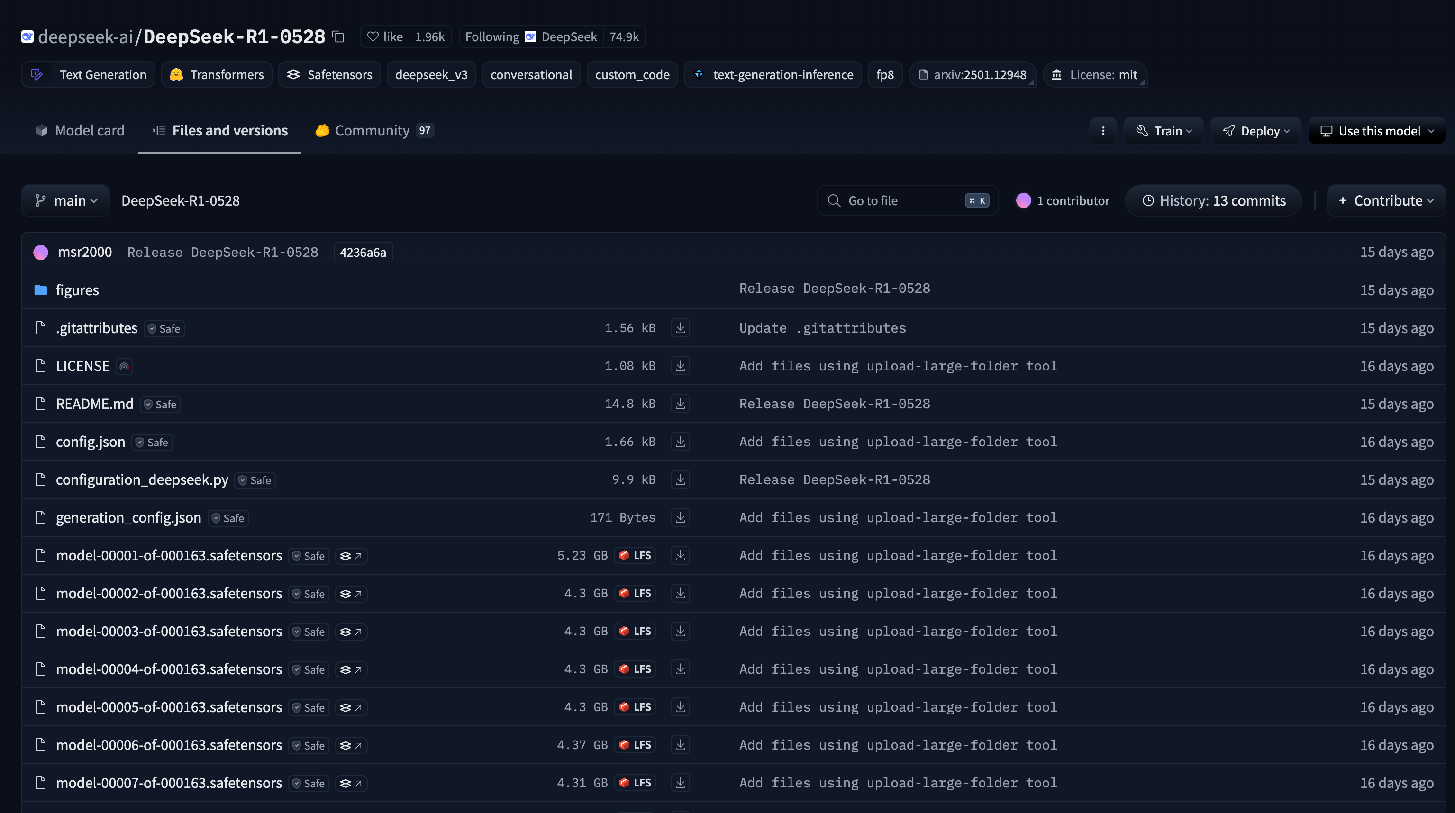Copy model name with the copy icon

click(338, 36)
